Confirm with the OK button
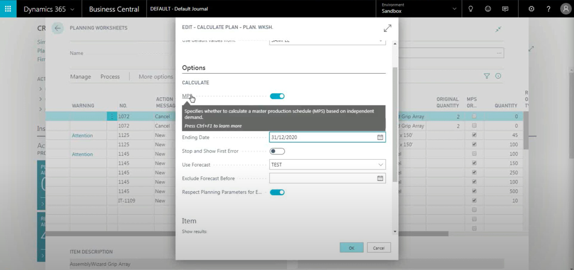The height and width of the screenshot is (270, 574). tap(352, 248)
